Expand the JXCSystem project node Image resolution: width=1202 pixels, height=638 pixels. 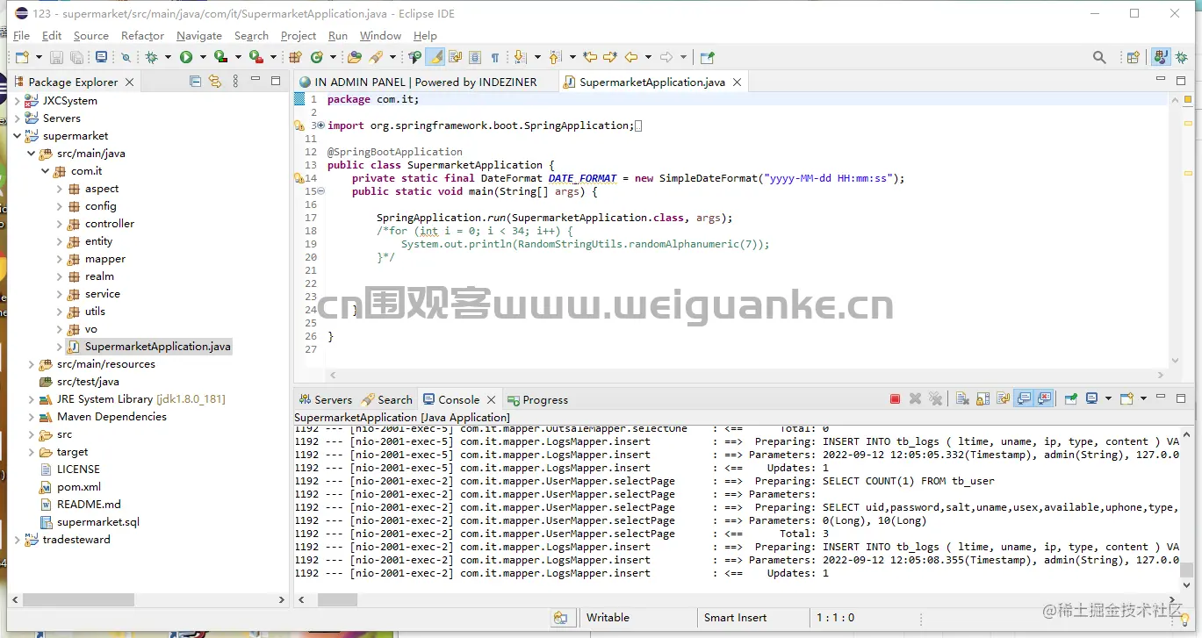(x=18, y=101)
